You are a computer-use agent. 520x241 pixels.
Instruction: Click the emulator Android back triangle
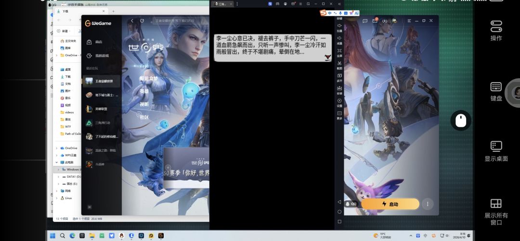pyautogui.click(x=339, y=202)
